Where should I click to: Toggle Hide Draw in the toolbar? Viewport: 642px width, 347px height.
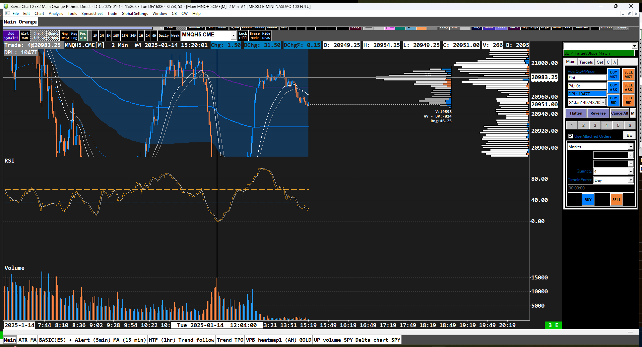pyautogui.click(x=266, y=36)
